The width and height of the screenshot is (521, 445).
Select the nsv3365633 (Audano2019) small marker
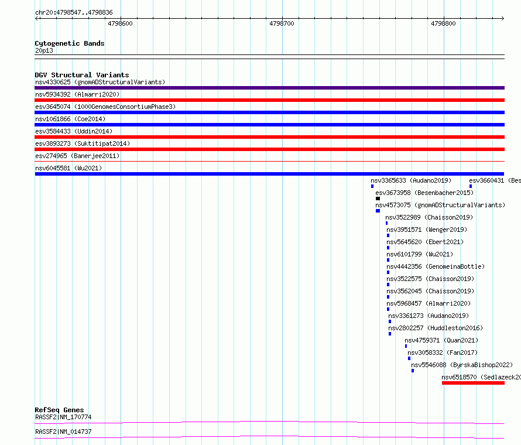pos(372,186)
